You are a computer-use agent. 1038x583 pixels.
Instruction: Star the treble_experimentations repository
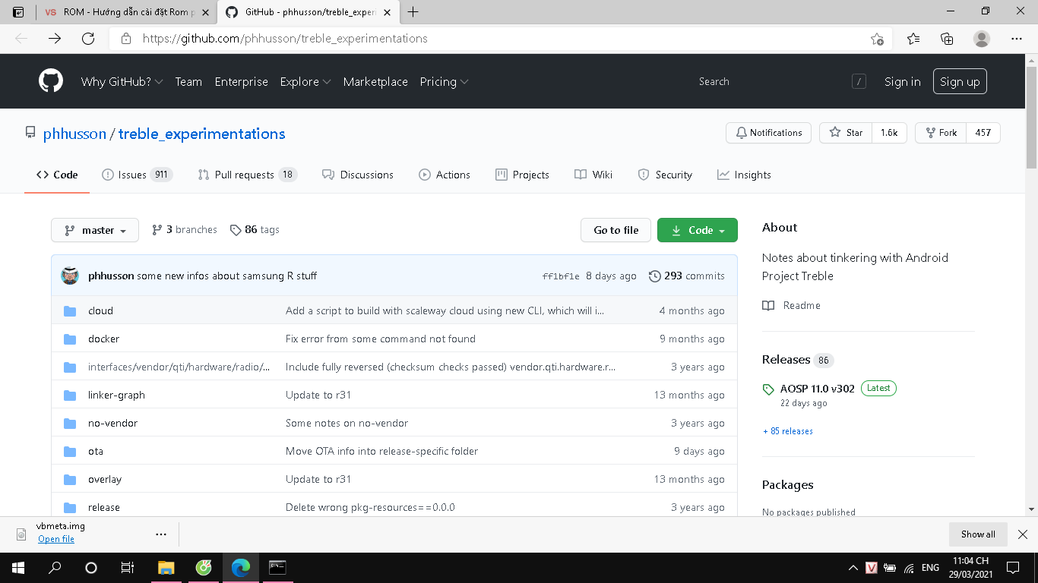click(846, 133)
